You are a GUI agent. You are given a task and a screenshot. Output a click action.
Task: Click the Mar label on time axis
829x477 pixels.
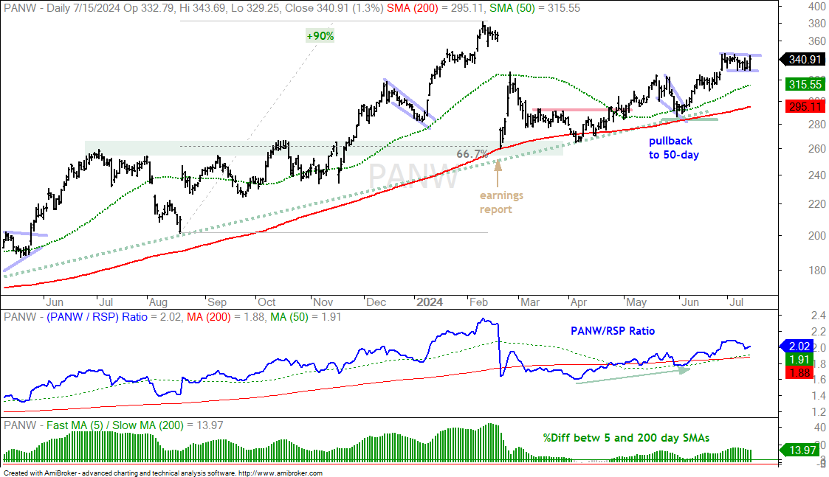click(x=530, y=302)
